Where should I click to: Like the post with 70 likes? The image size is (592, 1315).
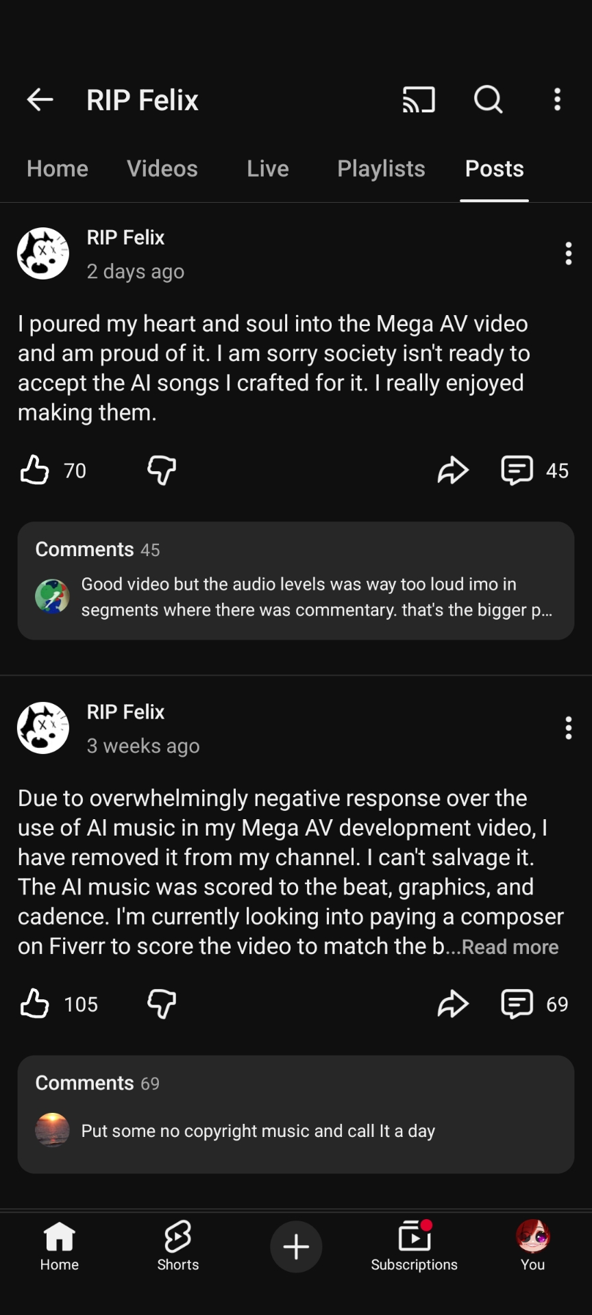tap(35, 471)
